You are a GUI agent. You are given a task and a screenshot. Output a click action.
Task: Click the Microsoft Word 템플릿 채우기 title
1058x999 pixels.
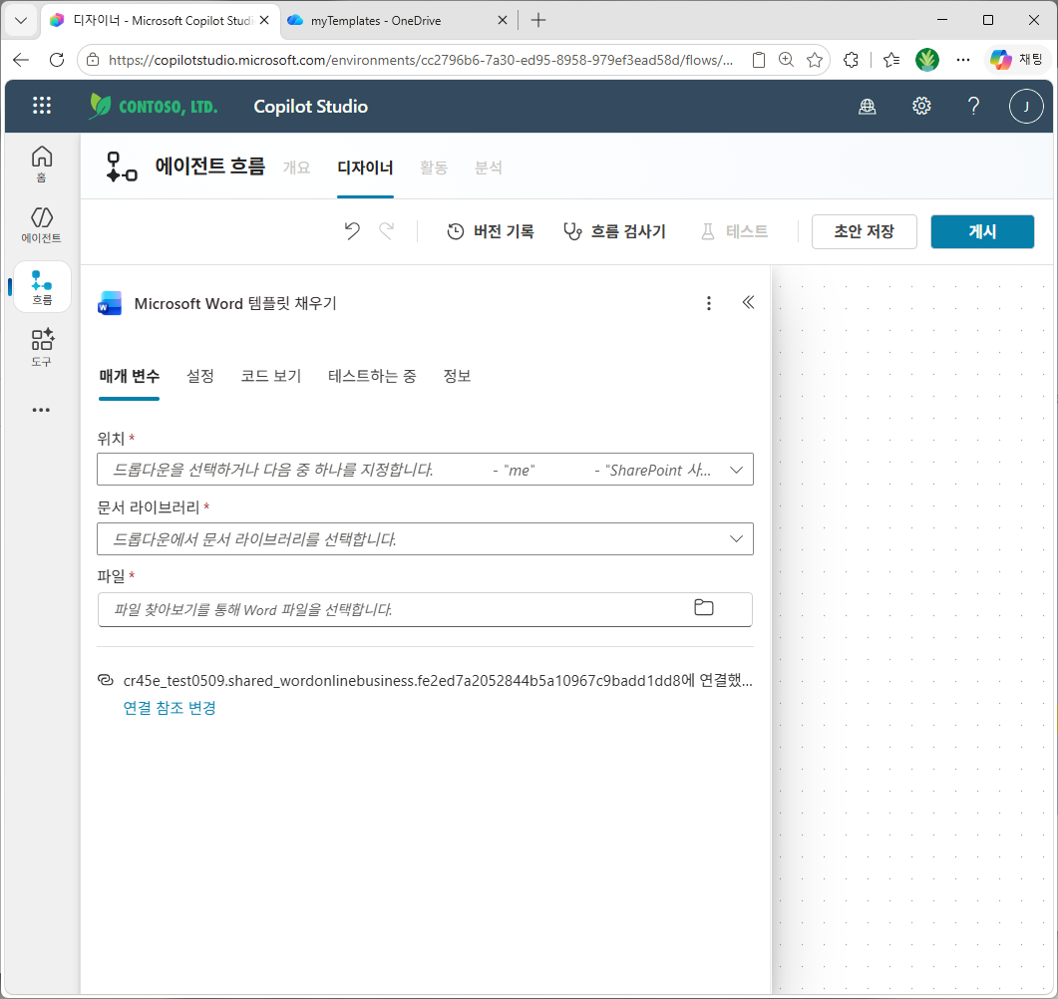click(235, 303)
